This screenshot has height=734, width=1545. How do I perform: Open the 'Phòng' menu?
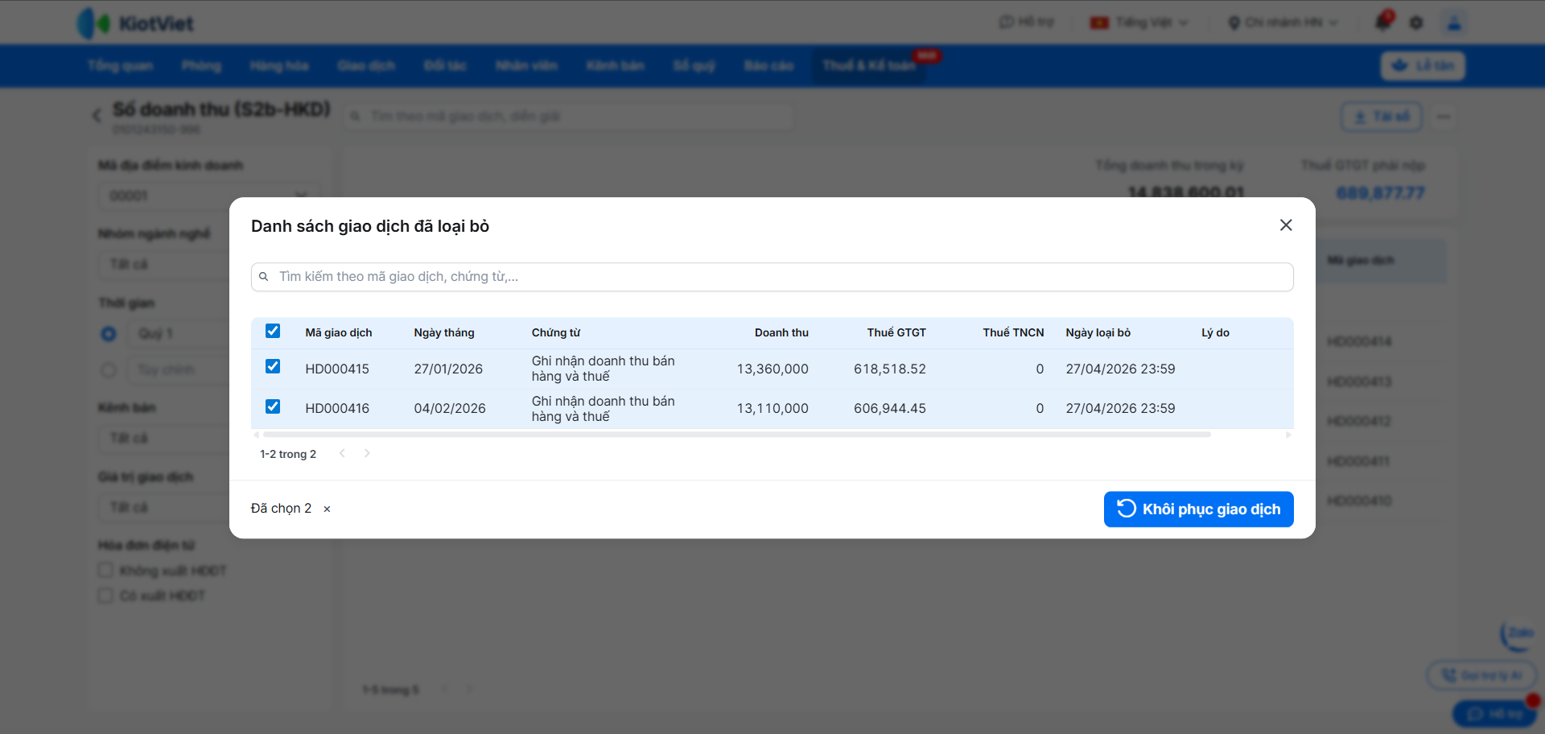[201, 65]
